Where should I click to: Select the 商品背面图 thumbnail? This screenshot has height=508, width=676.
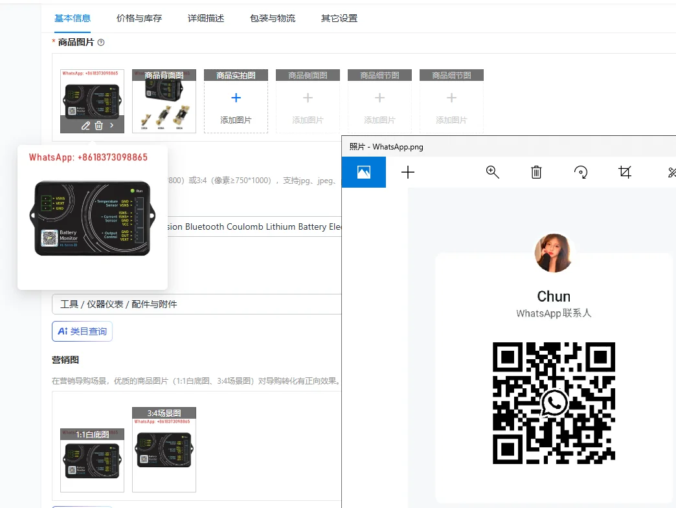pyautogui.click(x=164, y=102)
